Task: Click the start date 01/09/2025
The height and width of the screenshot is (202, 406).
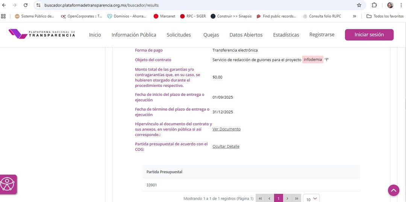Action: pyautogui.click(x=223, y=97)
